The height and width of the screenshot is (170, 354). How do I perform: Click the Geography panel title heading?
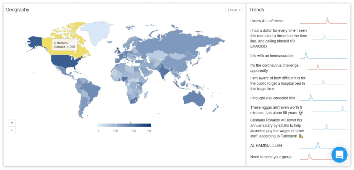[x=17, y=10]
